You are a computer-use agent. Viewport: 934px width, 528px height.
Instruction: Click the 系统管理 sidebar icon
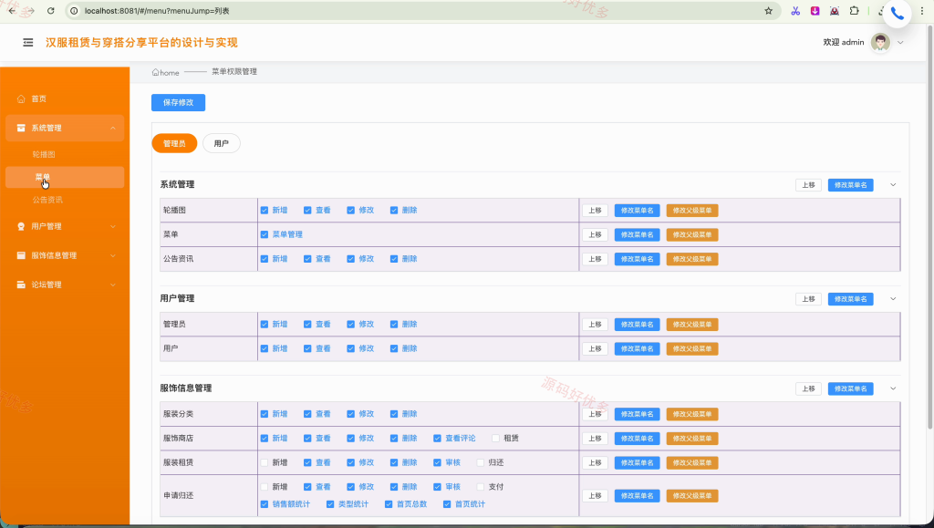[x=21, y=128]
